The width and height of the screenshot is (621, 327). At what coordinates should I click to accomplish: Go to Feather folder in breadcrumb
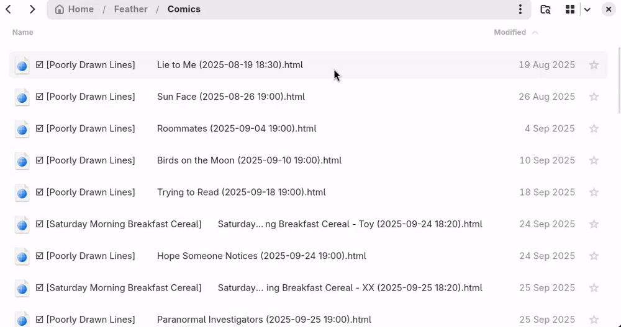(130, 9)
